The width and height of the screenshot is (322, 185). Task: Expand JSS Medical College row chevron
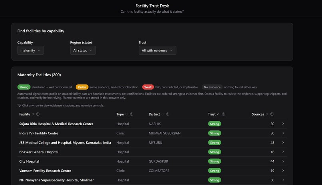283,143
